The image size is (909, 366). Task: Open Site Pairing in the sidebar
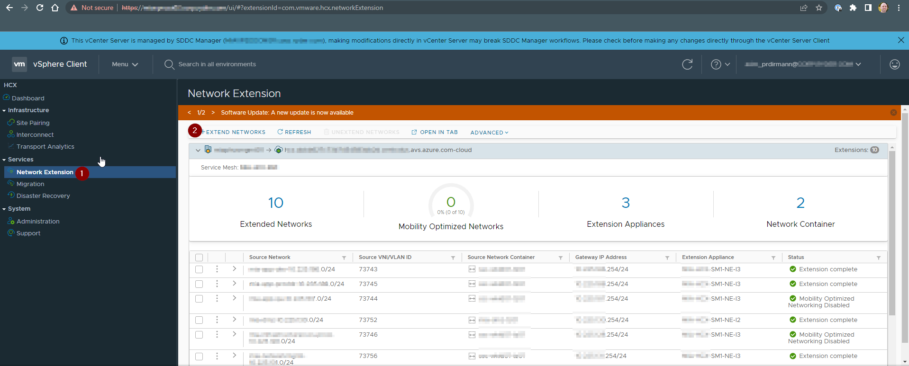tap(33, 123)
